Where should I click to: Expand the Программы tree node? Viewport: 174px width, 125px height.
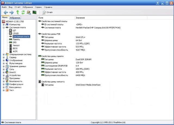point(4,78)
